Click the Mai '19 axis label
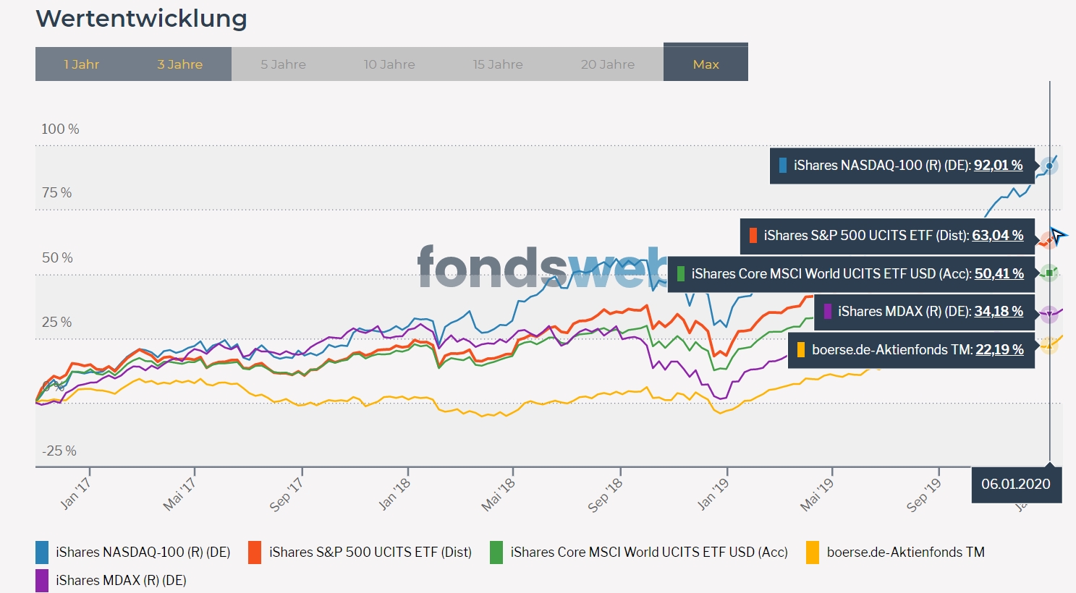Image resolution: width=1076 pixels, height=593 pixels. pos(817,495)
